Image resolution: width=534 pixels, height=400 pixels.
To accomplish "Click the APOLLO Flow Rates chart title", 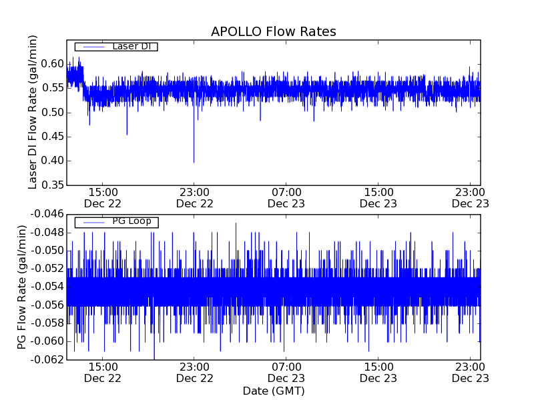I will (x=273, y=32).
